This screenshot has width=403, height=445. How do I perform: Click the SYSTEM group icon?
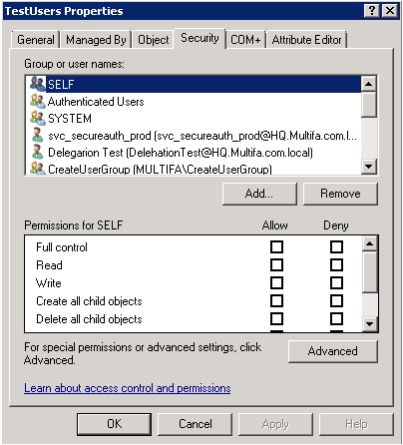point(37,118)
